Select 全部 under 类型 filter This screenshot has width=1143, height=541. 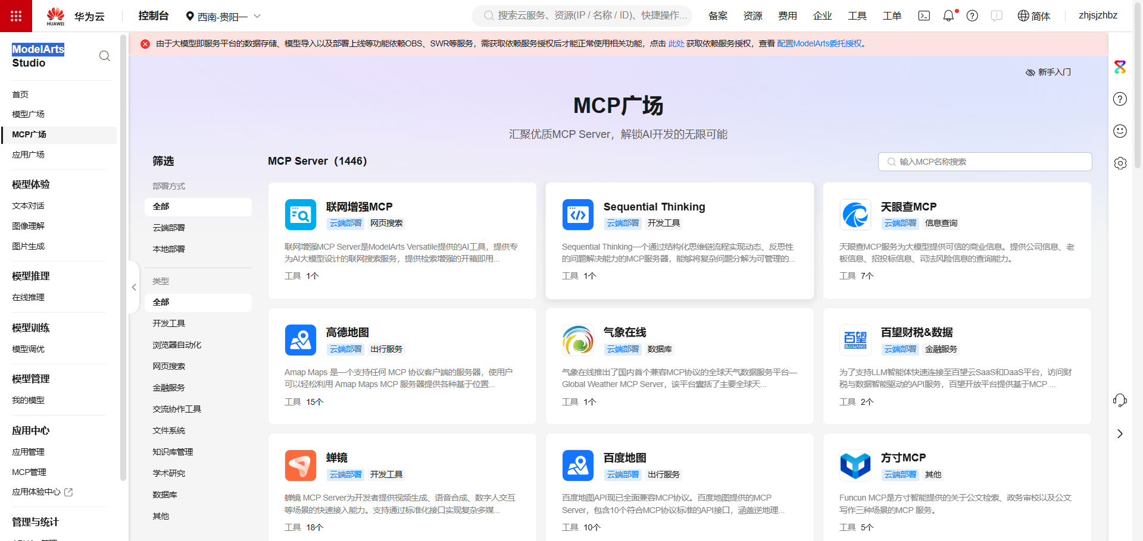(198, 303)
